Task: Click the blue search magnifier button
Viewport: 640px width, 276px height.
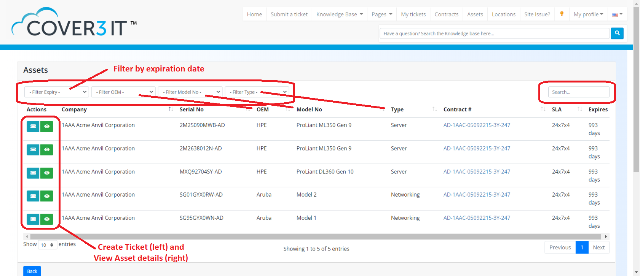Action: coord(617,33)
